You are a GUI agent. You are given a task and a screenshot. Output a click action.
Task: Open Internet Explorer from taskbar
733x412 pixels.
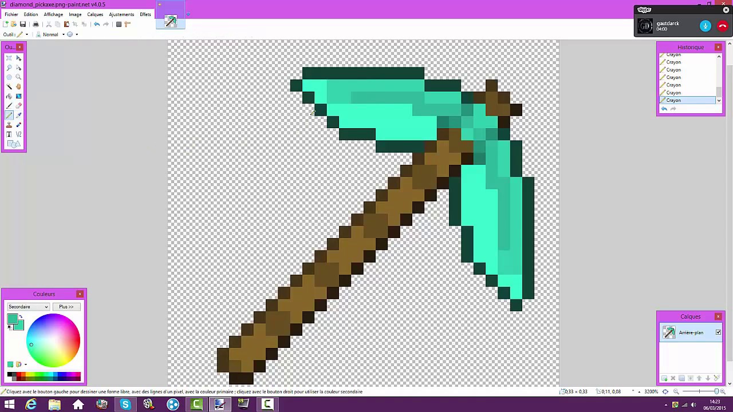31,405
